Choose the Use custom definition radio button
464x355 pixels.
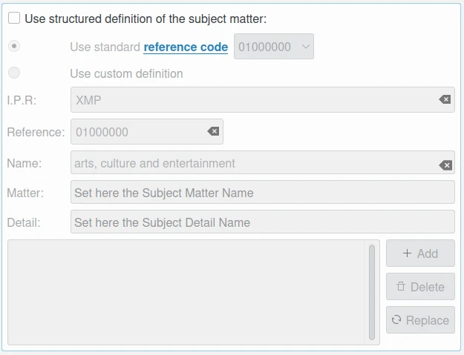click(14, 73)
